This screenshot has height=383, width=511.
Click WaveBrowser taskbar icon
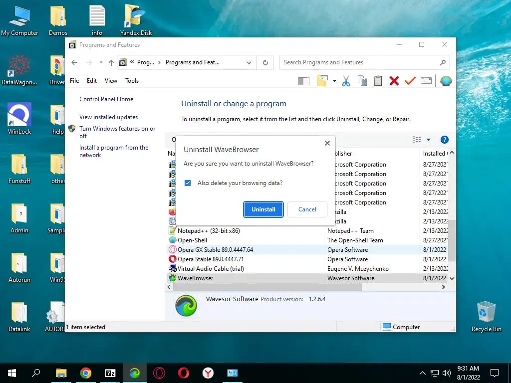[x=135, y=373]
